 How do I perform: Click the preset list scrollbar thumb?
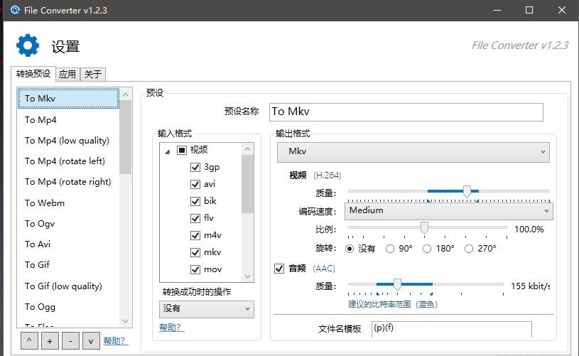click(126, 137)
